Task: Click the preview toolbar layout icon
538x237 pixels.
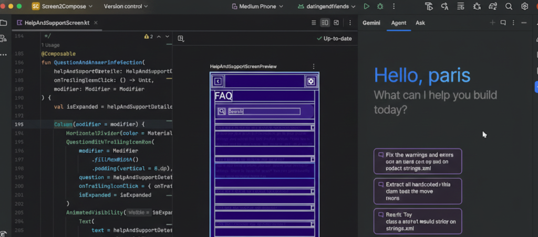Action: click(x=181, y=39)
